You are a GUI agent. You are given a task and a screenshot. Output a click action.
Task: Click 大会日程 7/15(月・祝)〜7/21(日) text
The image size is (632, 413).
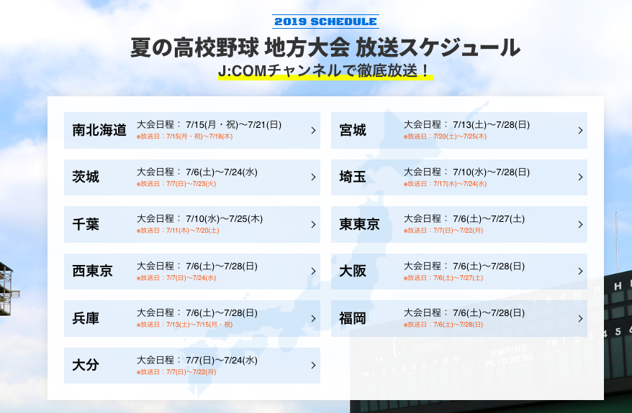tap(209, 125)
